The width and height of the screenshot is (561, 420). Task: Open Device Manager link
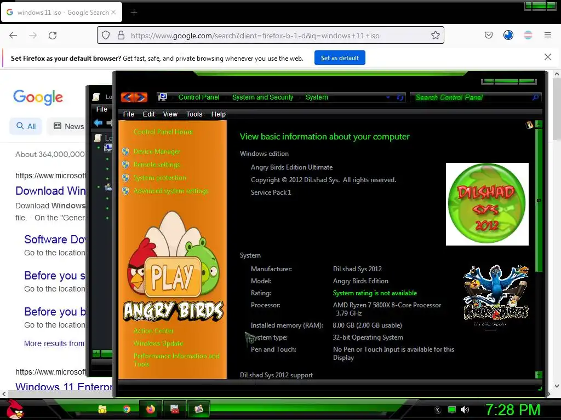click(x=157, y=151)
